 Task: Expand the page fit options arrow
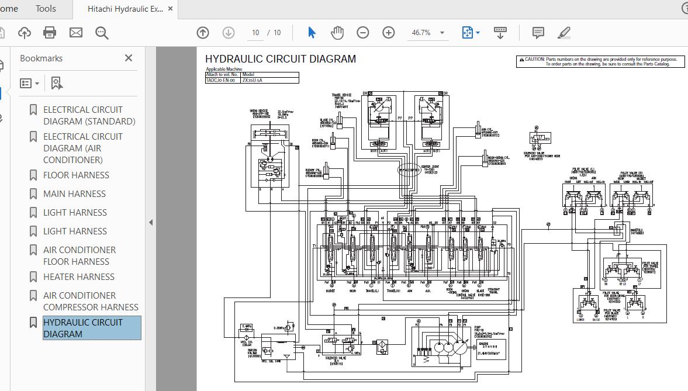(x=478, y=33)
